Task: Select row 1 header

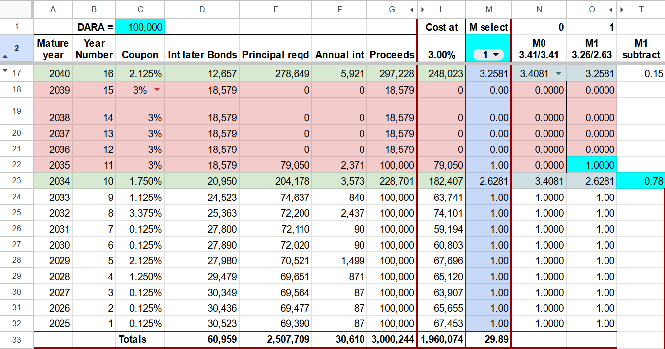Action: click(17, 27)
